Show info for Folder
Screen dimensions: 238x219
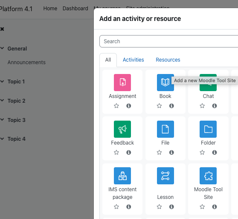215,152
